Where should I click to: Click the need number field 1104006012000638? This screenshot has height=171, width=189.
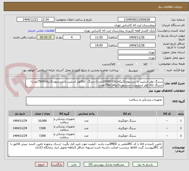(137, 20)
